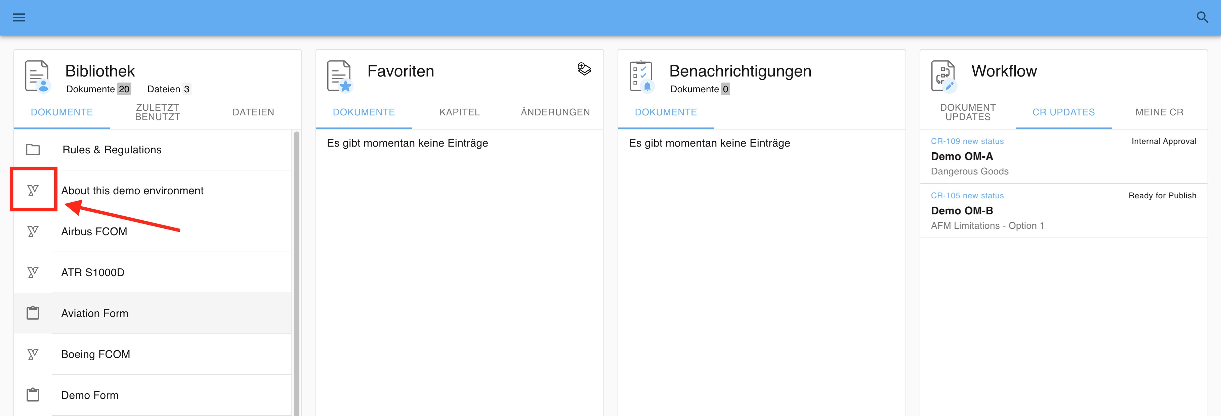This screenshot has height=416, width=1221.
Task: Click the ATR S1000D document icon
Action: coord(33,272)
